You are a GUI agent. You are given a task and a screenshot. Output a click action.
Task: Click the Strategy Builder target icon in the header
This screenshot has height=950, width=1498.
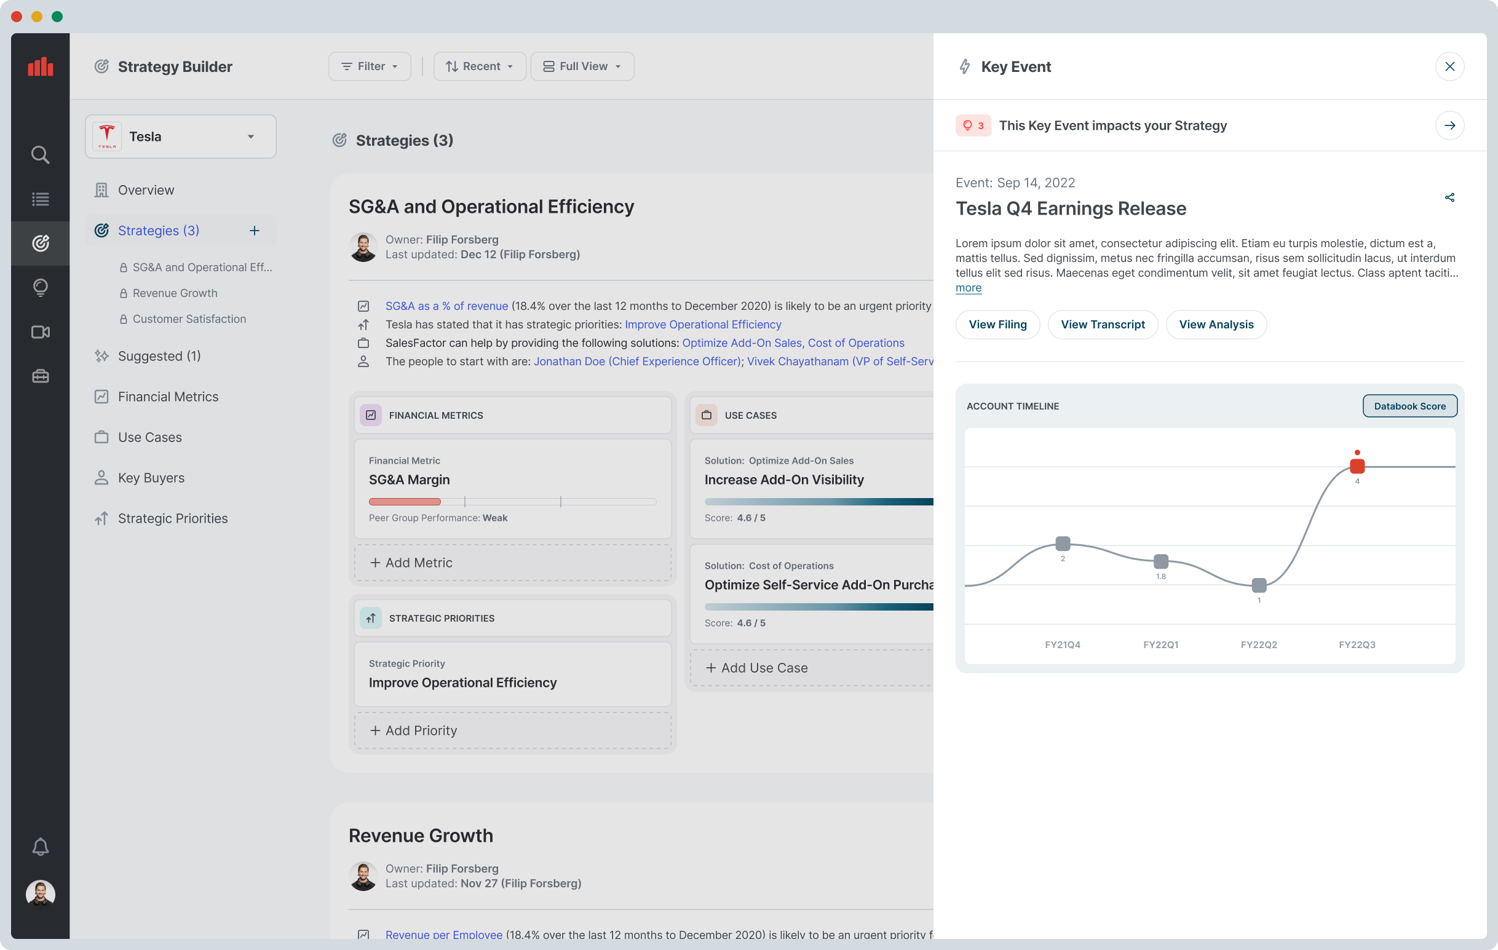[x=101, y=66]
